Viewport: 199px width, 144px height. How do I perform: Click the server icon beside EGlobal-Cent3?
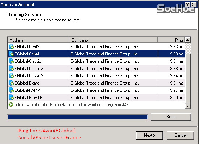click(x=11, y=46)
